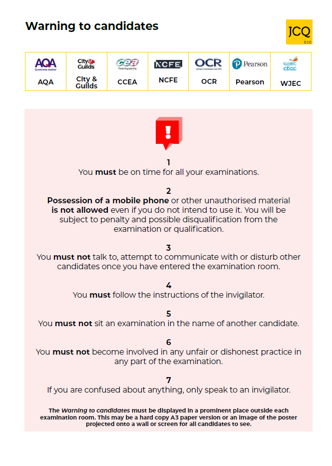The height and width of the screenshot is (466, 332).
Task: Click the WJEC CBAC logo
Action: tap(290, 65)
